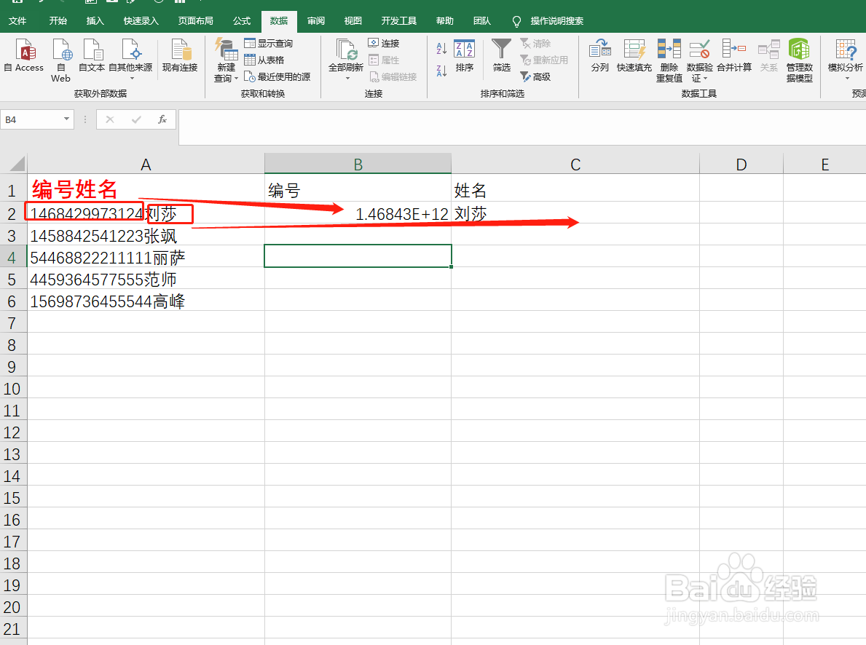Switch to the 插入 insert tab
The image size is (866, 645).
coord(95,21)
